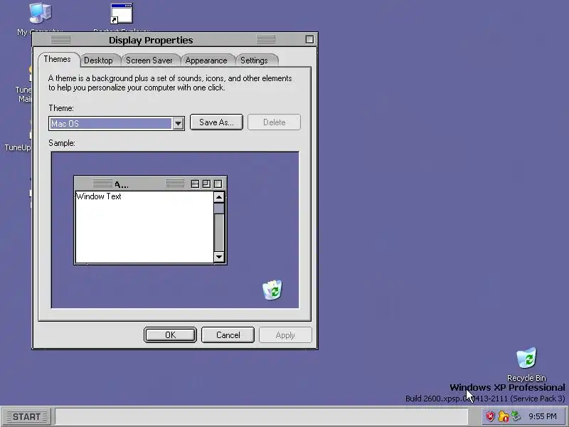Confirm with the OK button
Screen dimensions: 569x427
coord(170,335)
